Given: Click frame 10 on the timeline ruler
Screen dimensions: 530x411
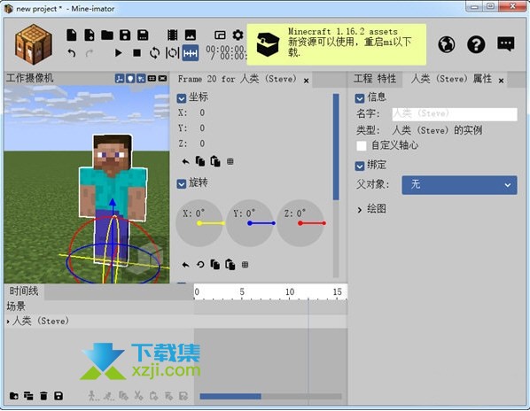Looking at the screenshot, I should click(290, 291).
